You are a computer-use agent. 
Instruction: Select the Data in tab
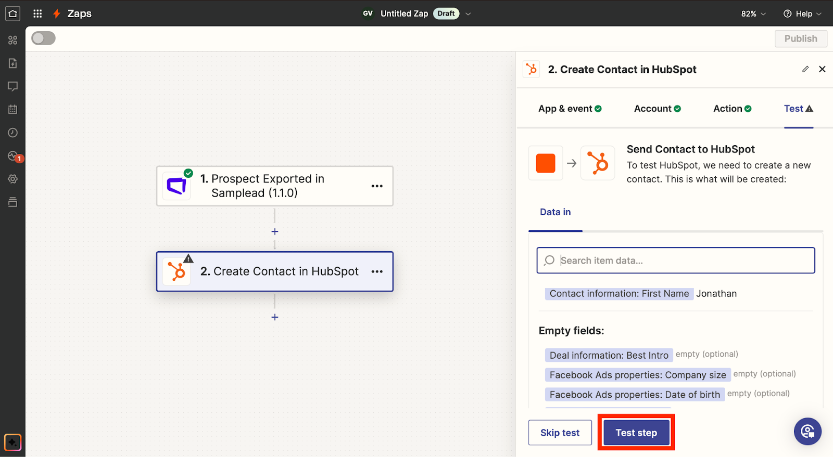pyautogui.click(x=555, y=212)
